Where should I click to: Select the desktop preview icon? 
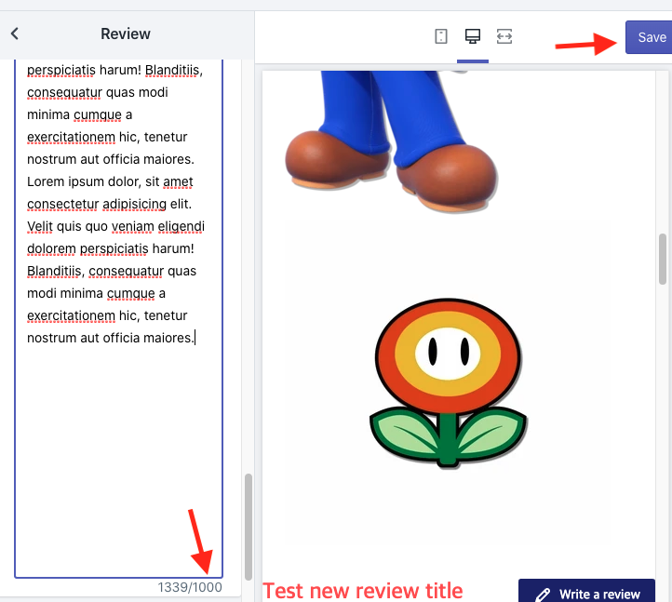473,36
